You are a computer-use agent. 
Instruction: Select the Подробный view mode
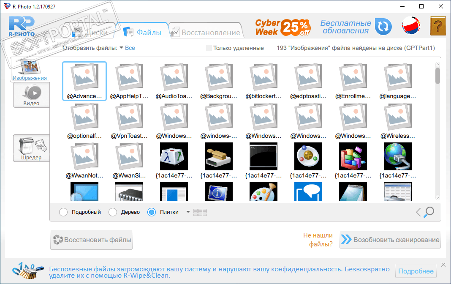click(63, 212)
